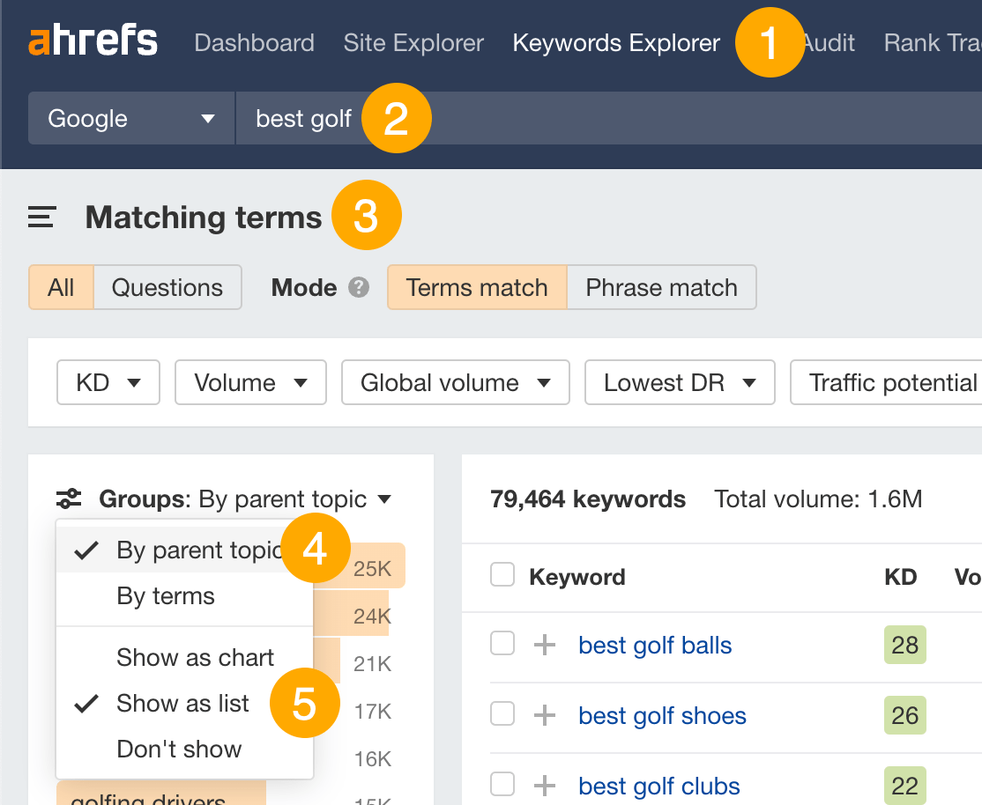Go to Dashboard in top navigation
This screenshot has height=805, width=982.
pyautogui.click(x=254, y=42)
